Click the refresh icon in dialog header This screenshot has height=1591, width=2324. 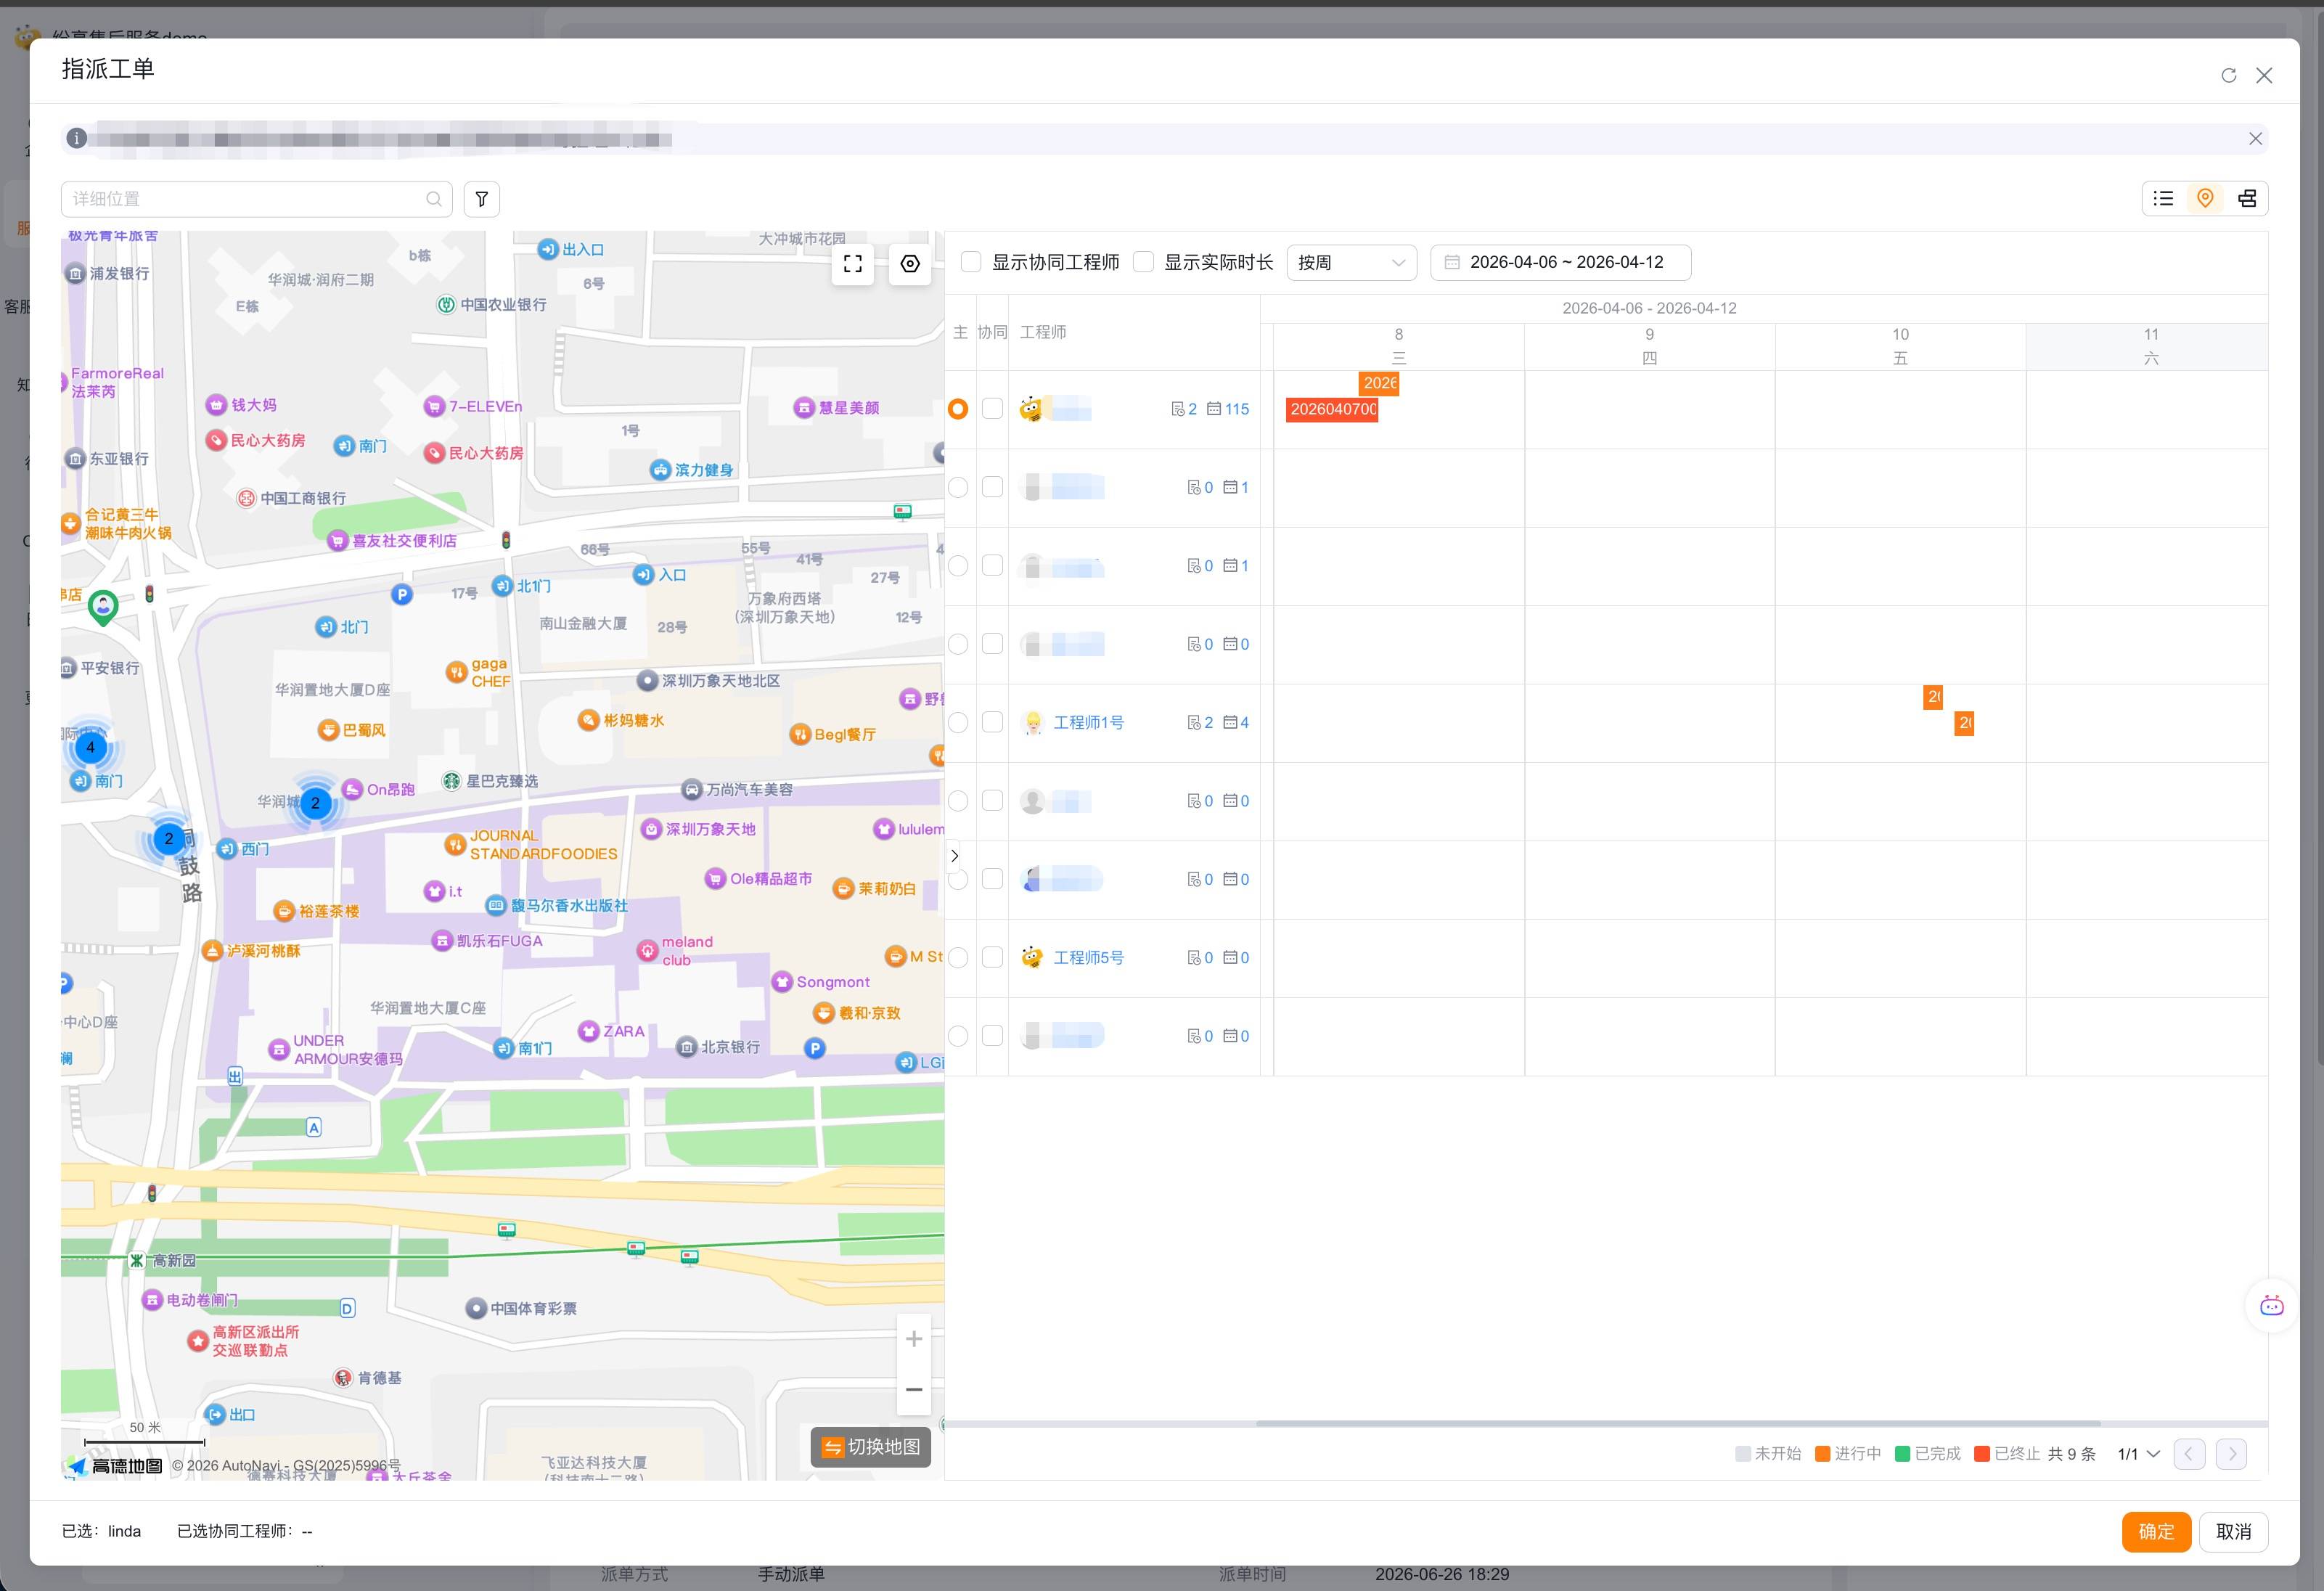(2228, 76)
